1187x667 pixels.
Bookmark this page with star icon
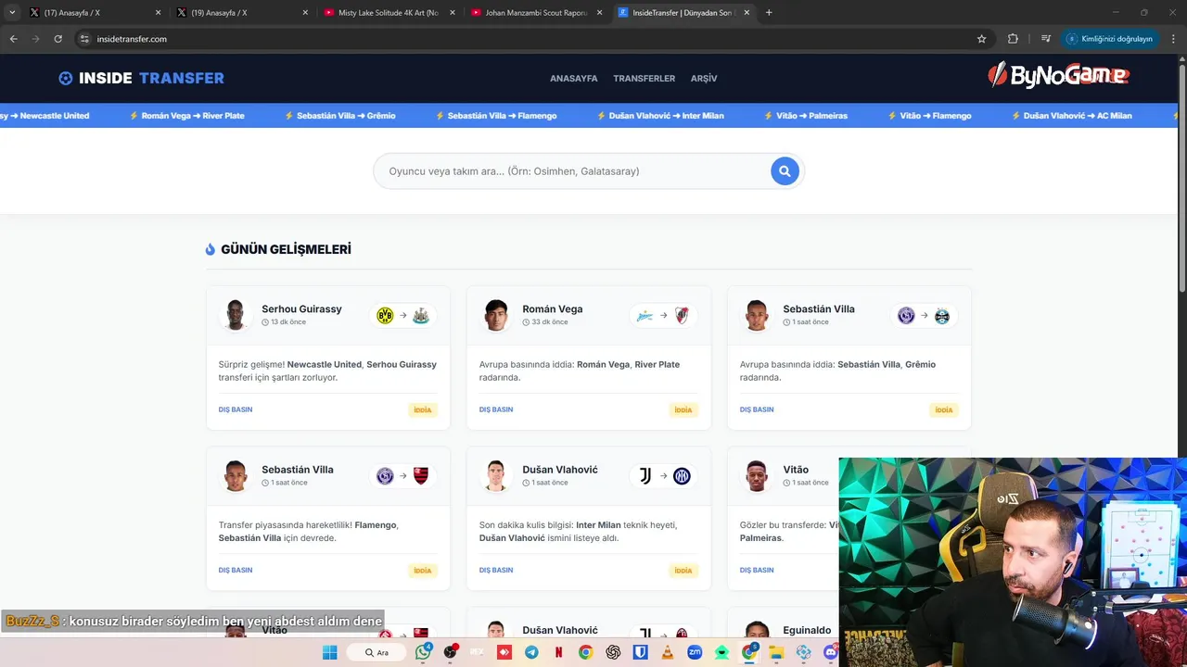tap(981, 39)
